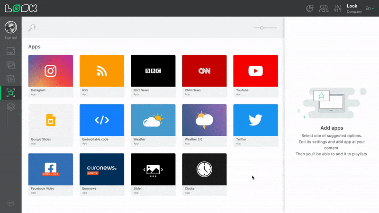Click the search magnifier icon
This screenshot has width=379, height=213.
[x=32, y=28]
